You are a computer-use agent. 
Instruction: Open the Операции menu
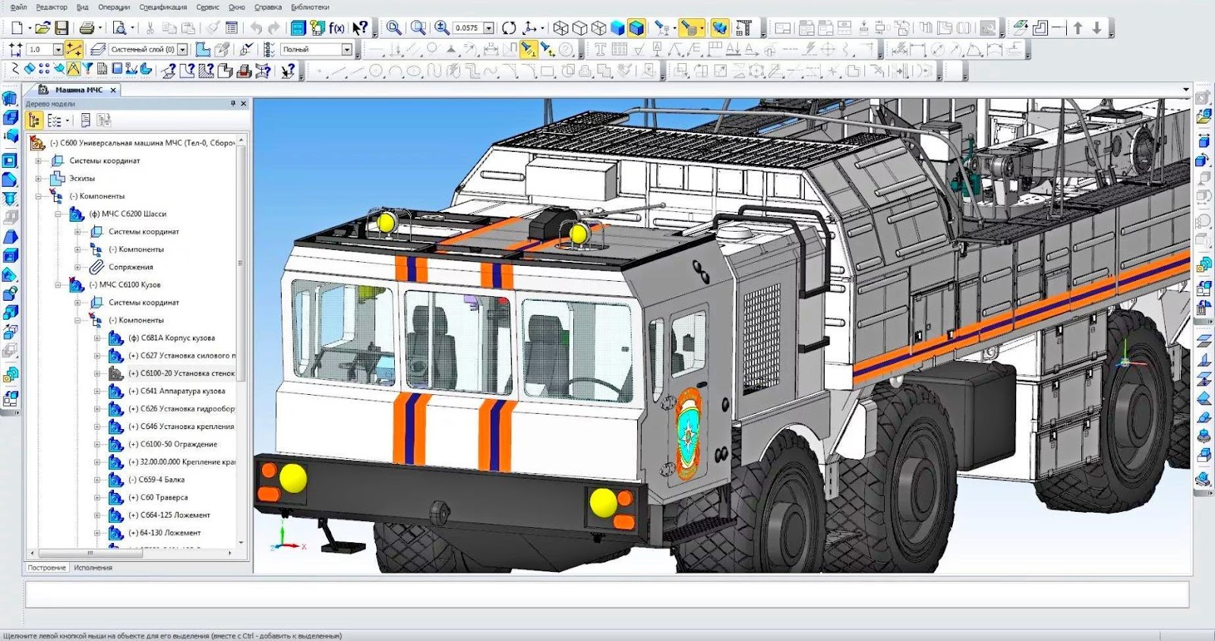pyautogui.click(x=114, y=7)
